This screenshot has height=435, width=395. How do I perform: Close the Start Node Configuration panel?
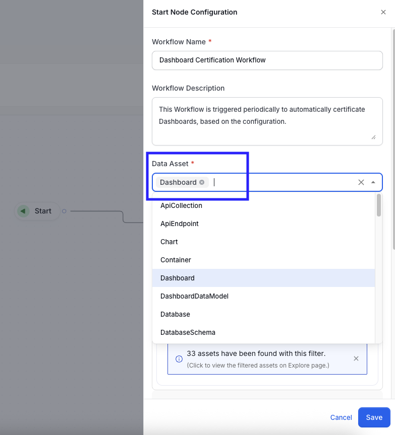coord(383,12)
